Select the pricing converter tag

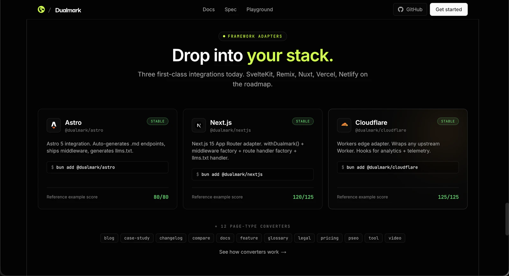pyautogui.click(x=330, y=238)
